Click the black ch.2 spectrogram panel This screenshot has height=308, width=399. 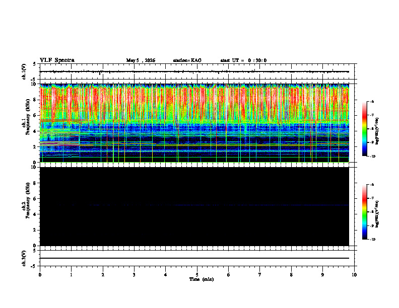click(x=194, y=206)
